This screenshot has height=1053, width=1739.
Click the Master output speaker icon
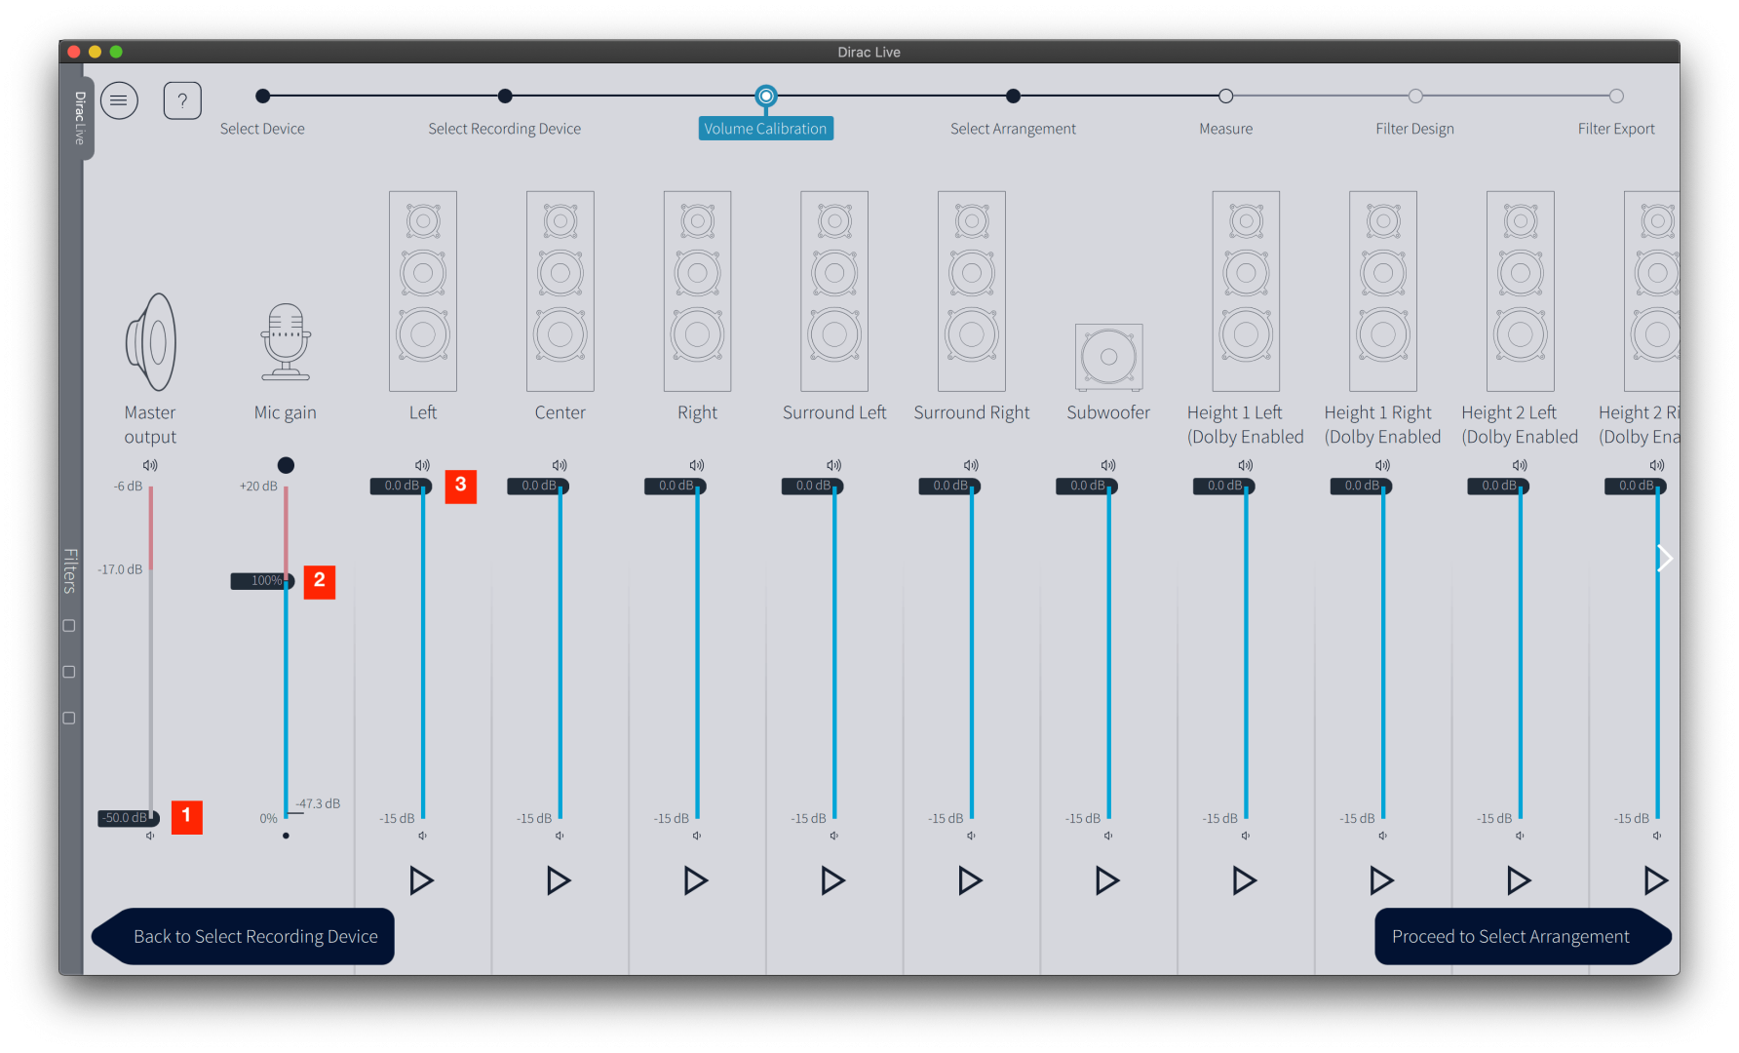point(151,342)
